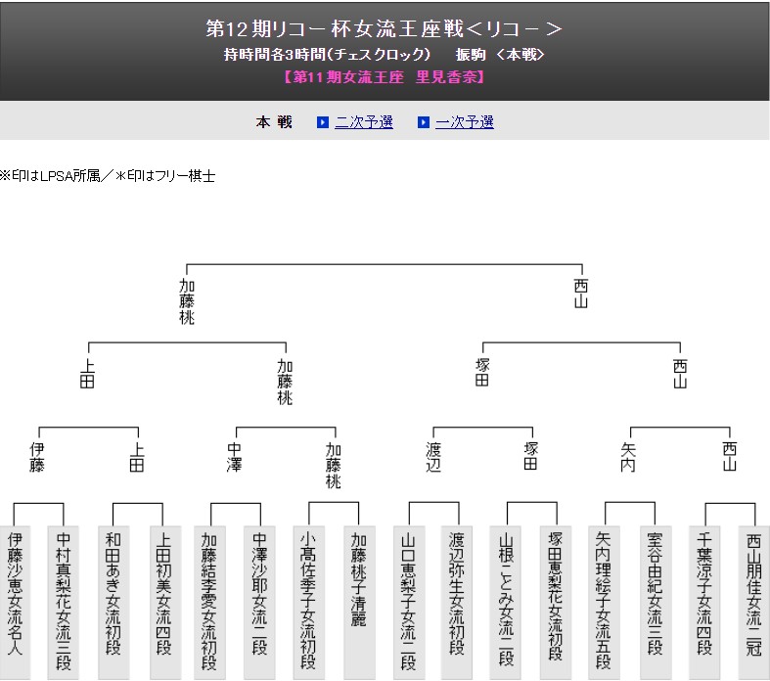Select player box 和田あき女流初段
Viewport: 770px width, 681px height.
point(113,603)
